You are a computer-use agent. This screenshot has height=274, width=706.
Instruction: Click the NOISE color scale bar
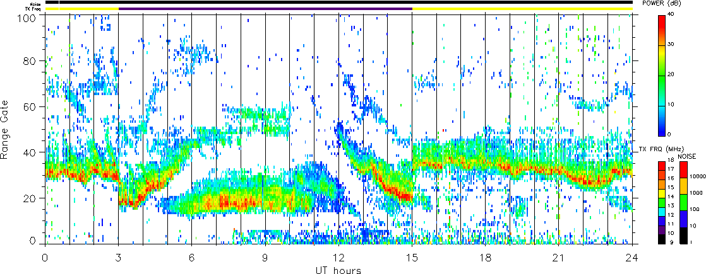click(x=683, y=203)
